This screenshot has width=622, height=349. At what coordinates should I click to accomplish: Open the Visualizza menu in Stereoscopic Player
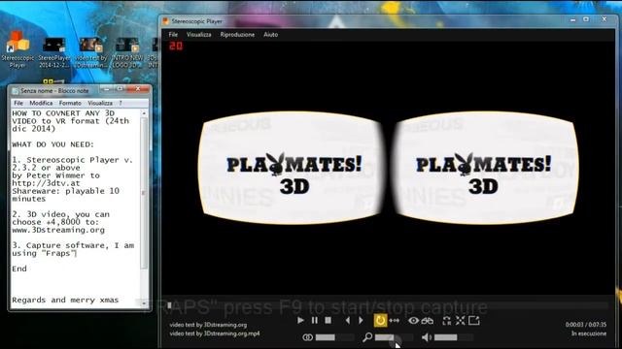click(x=198, y=35)
